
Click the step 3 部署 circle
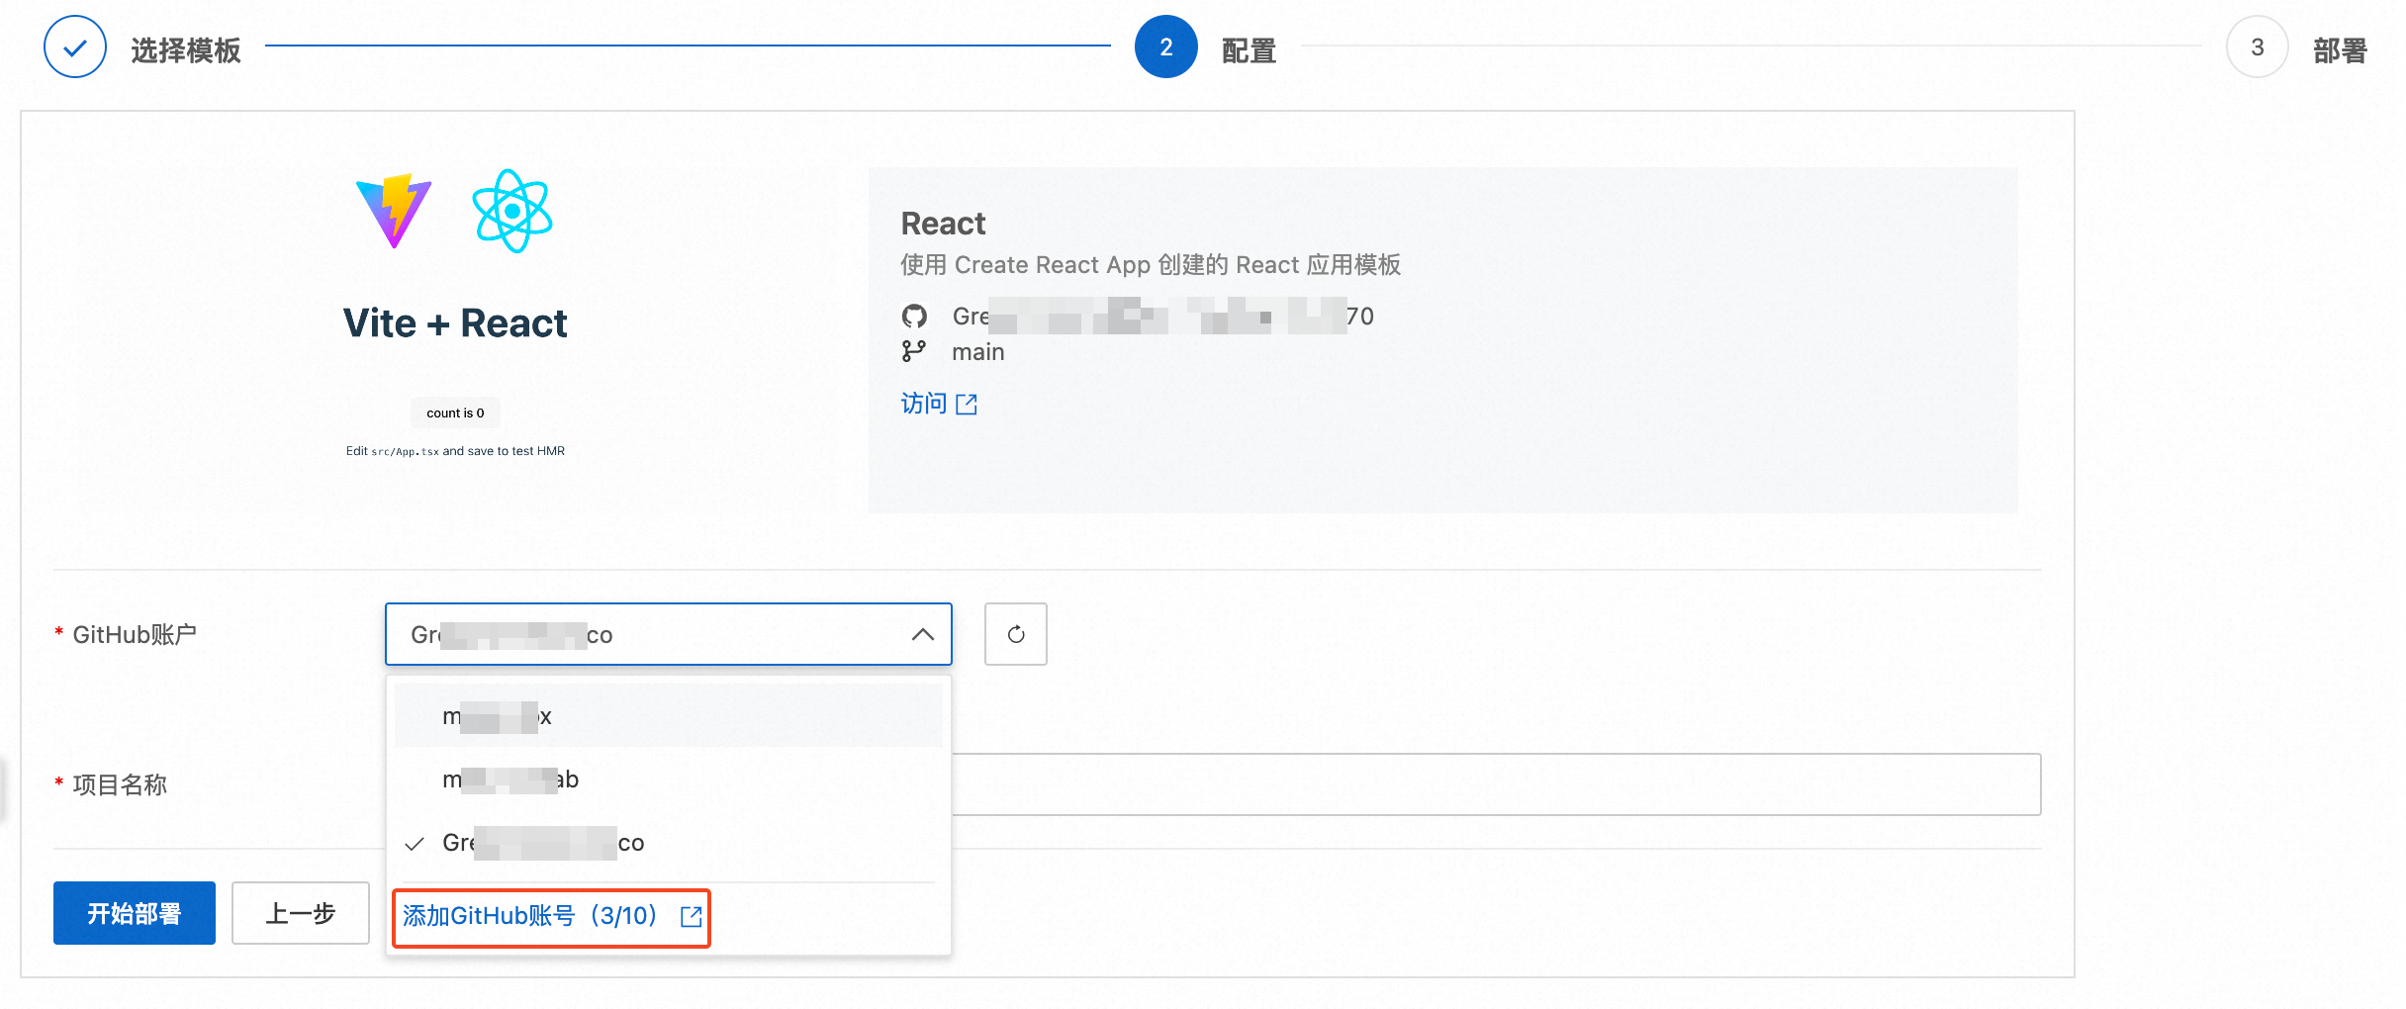2257,46
